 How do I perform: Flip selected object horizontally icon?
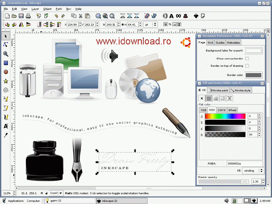pyautogui.click(x=21, y=25)
